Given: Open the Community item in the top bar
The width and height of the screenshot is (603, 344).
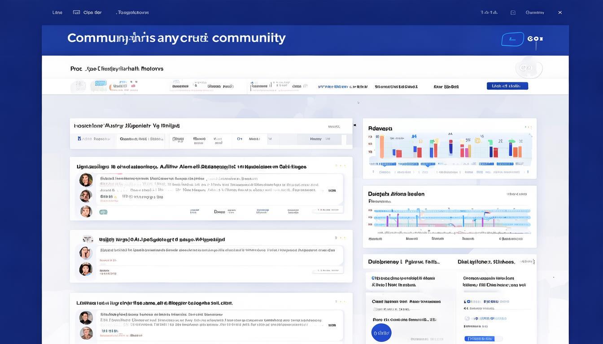Looking at the screenshot, I should click(x=535, y=13).
